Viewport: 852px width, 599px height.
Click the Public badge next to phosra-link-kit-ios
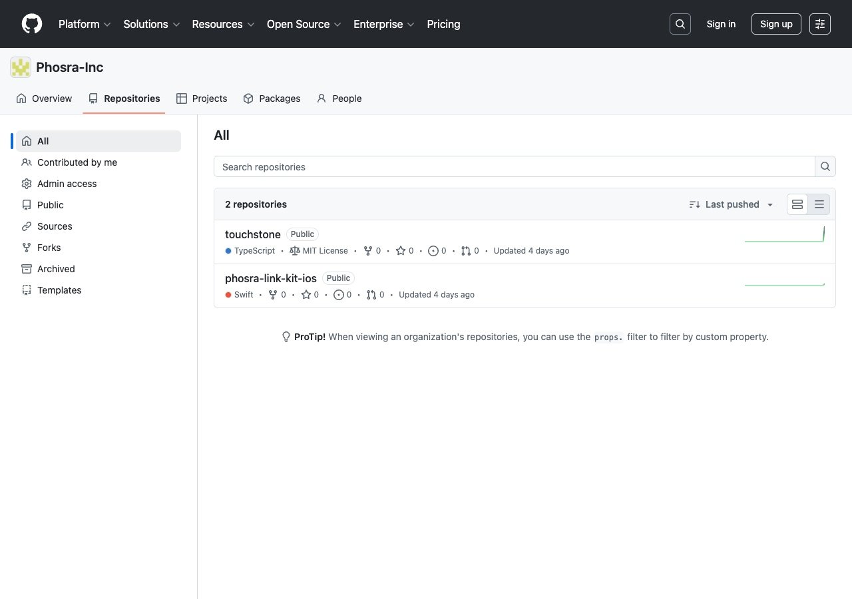tap(338, 278)
